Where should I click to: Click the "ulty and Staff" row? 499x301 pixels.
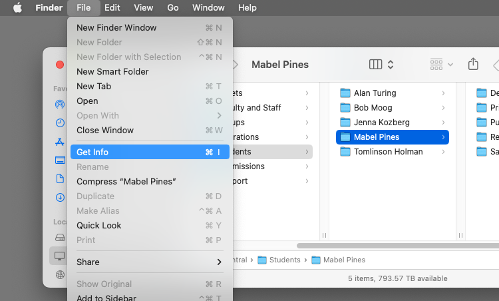coord(273,108)
